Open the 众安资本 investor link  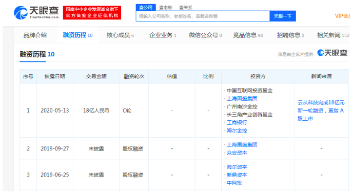point(237,153)
